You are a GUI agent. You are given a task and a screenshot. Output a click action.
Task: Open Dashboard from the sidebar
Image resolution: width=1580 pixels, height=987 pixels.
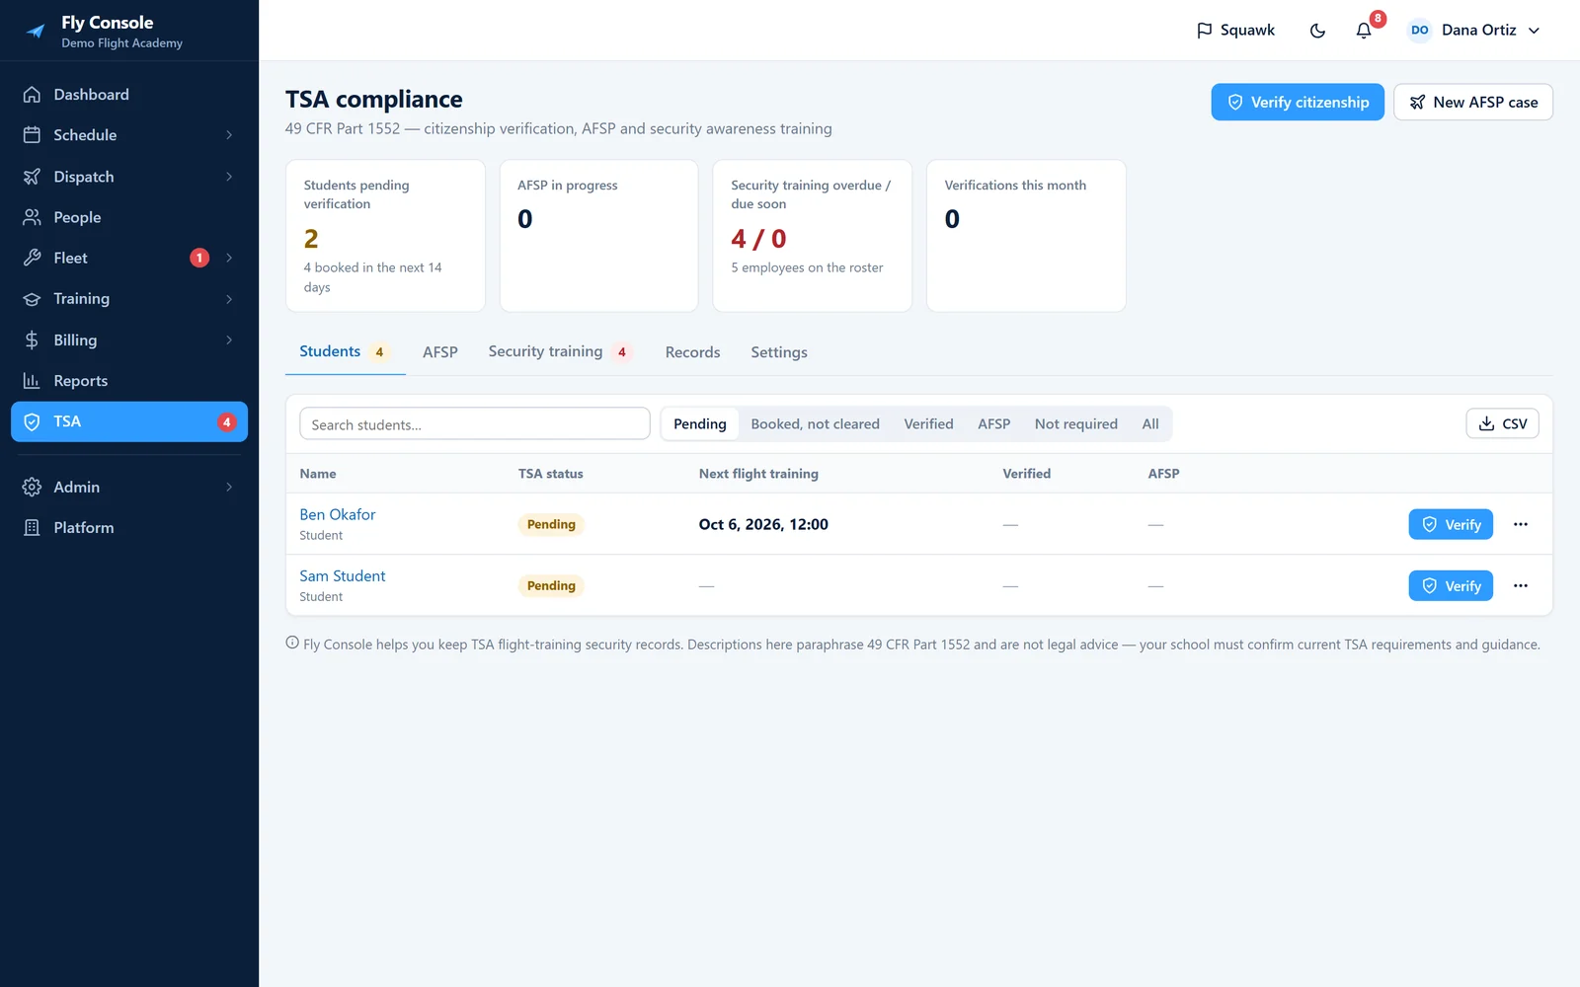pyautogui.click(x=129, y=95)
